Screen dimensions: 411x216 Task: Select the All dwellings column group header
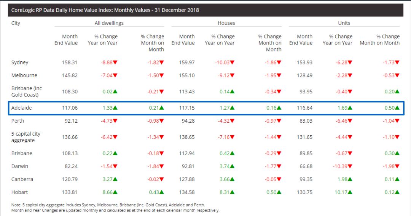(109, 23)
